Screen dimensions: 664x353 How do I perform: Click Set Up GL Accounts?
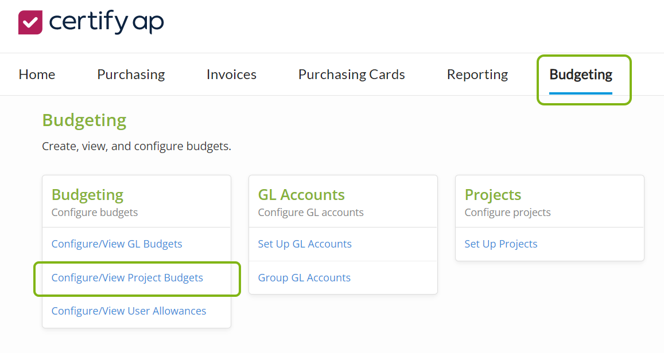tap(305, 244)
